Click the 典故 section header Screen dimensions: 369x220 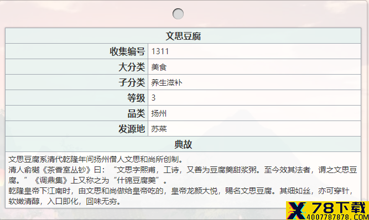(183, 144)
